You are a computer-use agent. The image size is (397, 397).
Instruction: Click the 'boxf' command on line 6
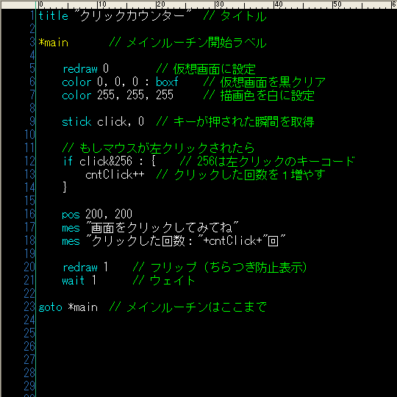[167, 82]
